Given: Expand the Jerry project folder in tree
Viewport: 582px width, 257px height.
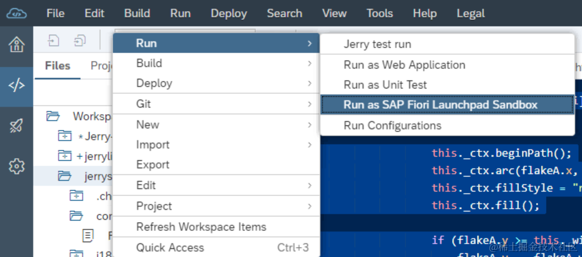Looking at the screenshot, I should (x=65, y=136).
